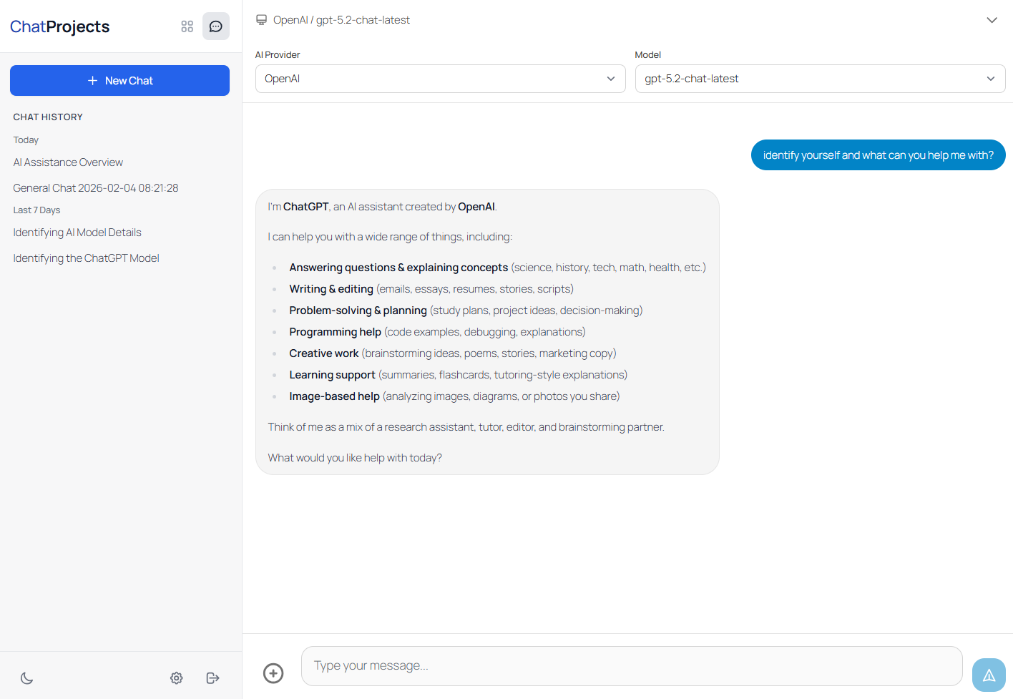Click the "Programming help" bullet

point(437,332)
